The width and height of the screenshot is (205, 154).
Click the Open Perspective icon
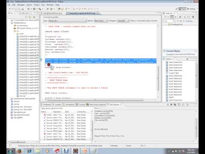[x=176, y=9]
